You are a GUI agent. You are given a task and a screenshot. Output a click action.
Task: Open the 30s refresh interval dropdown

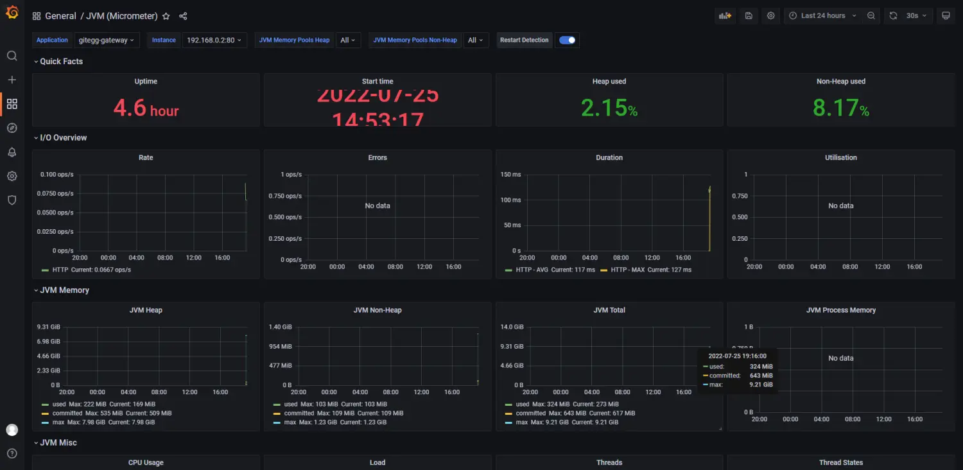(x=917, y=16)
